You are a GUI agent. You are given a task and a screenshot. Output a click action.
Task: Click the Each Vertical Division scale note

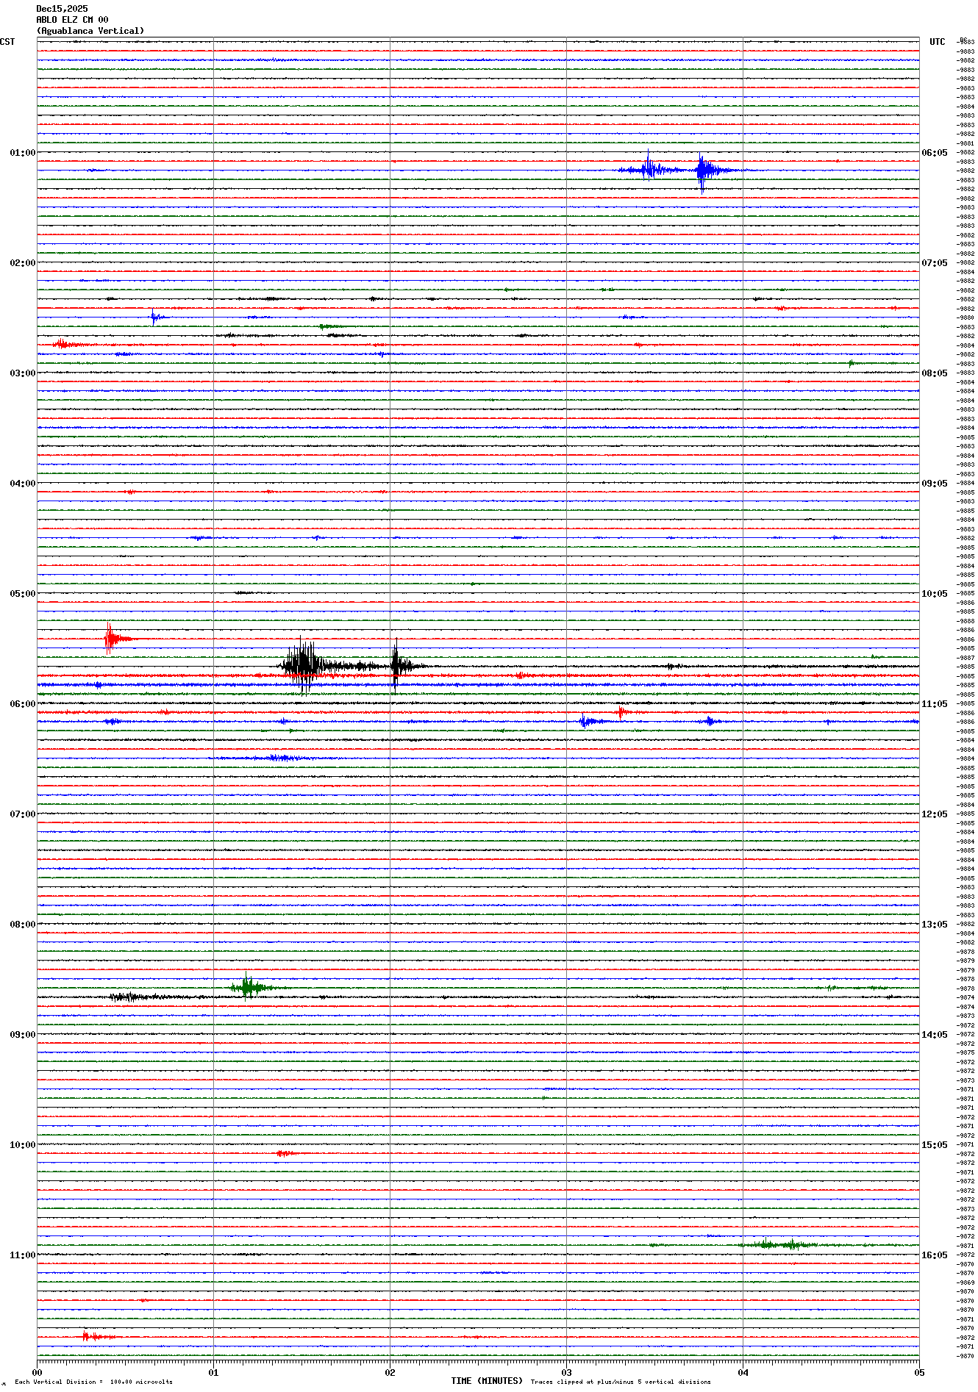click(x=93, y=1382)
